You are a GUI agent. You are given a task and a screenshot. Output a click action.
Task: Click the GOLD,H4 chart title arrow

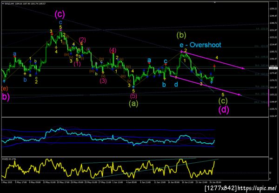click(x=3, y=3)
